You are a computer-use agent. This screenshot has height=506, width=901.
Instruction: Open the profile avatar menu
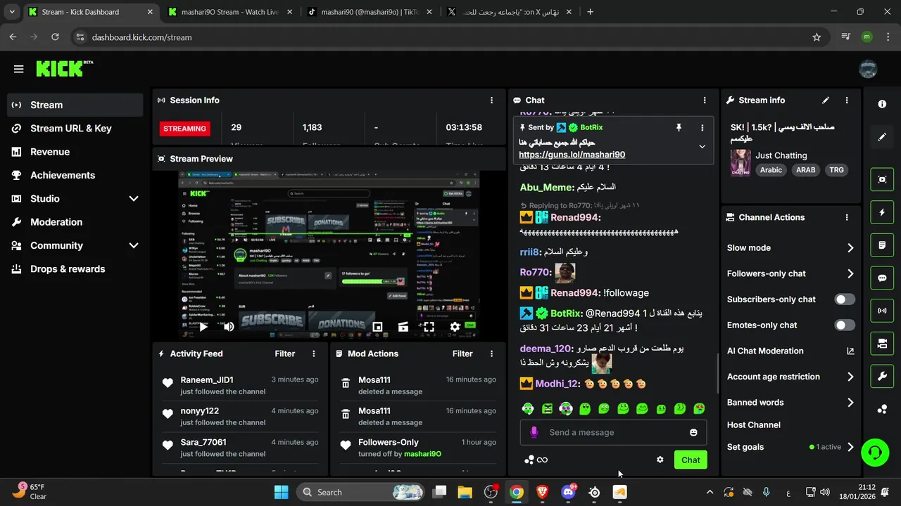pos(868,69)
